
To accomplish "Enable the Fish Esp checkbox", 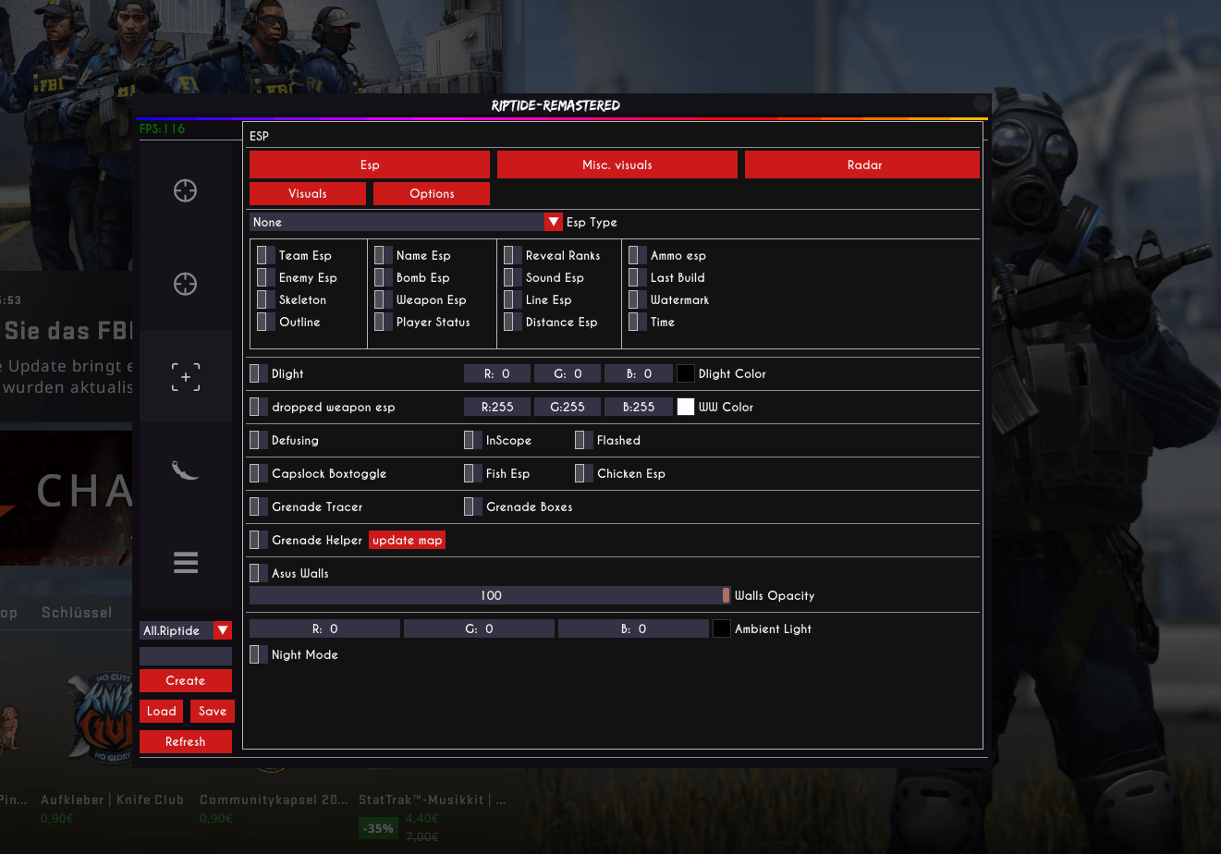I will (473, 473).
